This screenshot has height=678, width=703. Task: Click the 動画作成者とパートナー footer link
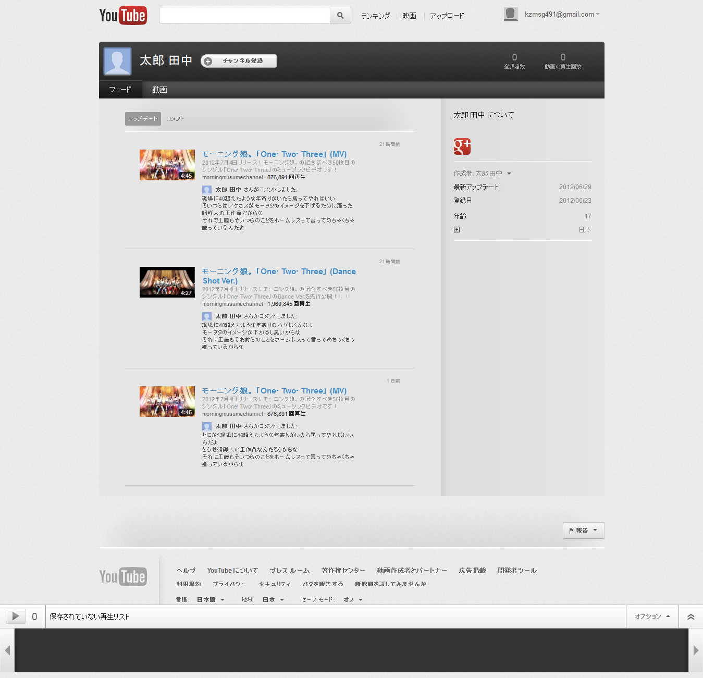tap(412, 571)
